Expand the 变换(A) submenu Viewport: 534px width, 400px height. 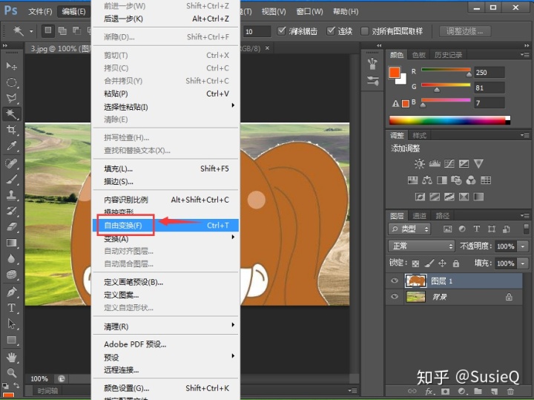[166, 238]
